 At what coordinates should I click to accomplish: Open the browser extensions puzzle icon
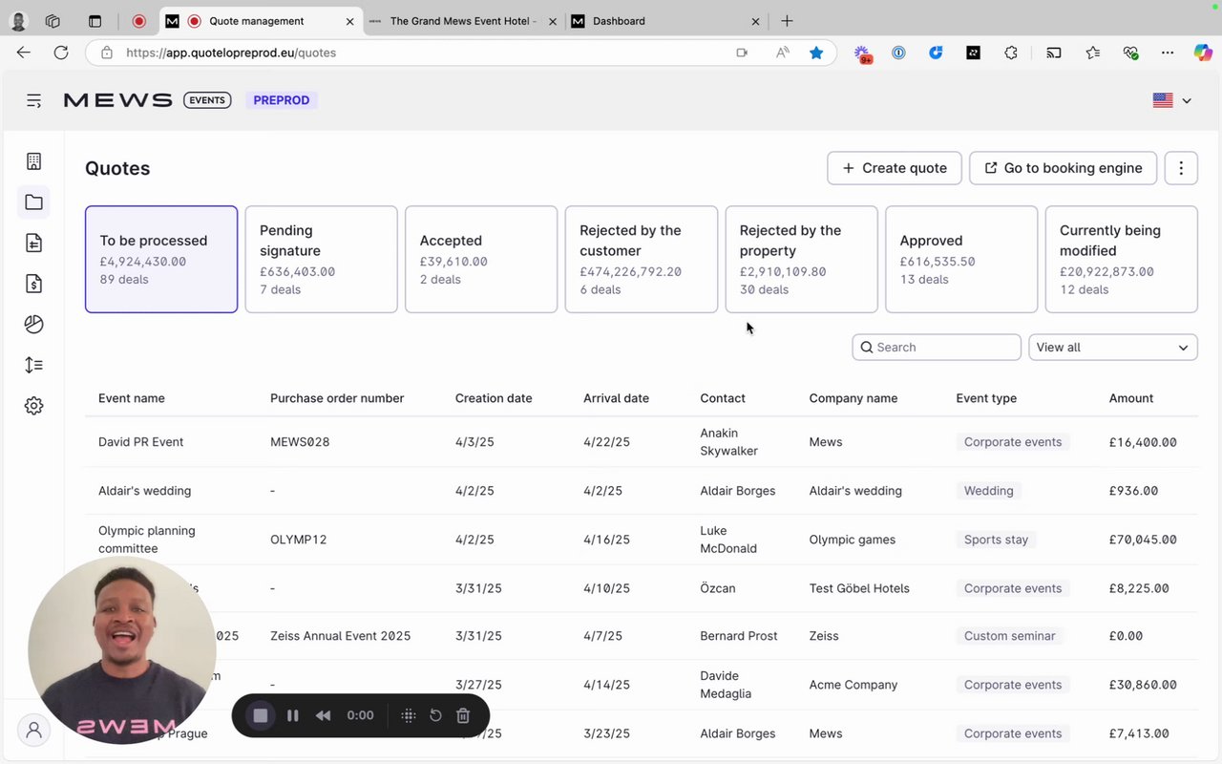coord(1011,53)
